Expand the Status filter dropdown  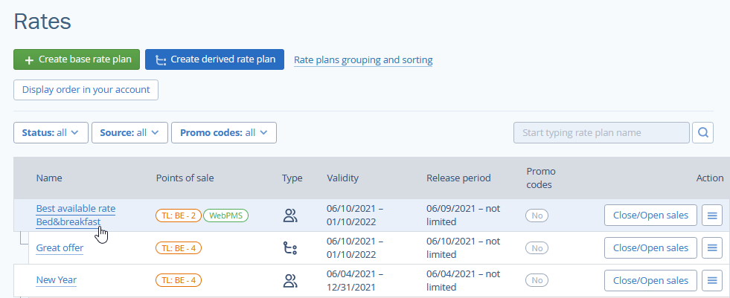pos(51,133)
